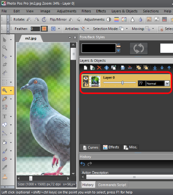Duplicate the layer with plus icon

[113, 67]
